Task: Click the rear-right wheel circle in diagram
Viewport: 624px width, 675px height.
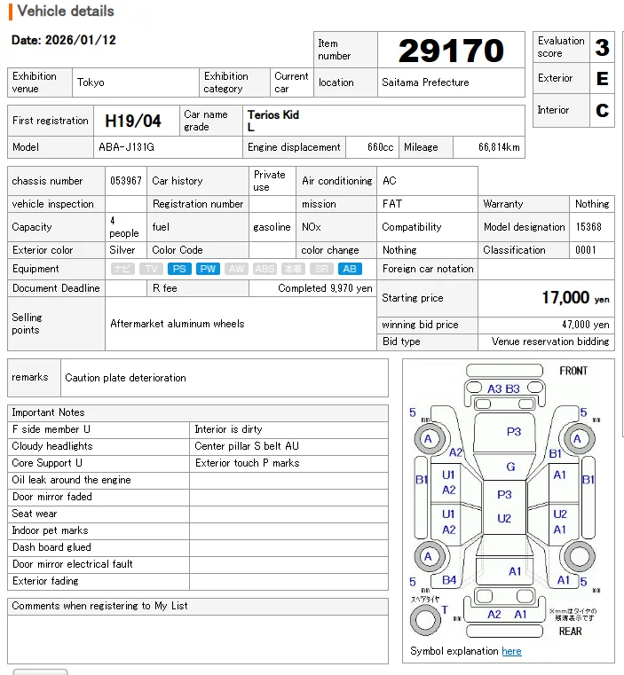Action: (580, 557)
